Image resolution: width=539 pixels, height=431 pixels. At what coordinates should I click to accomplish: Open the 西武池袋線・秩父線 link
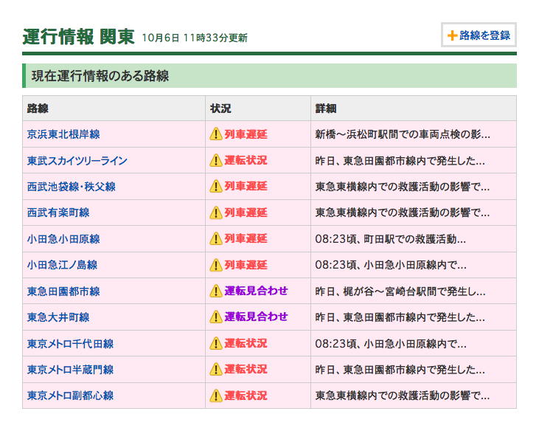point(72,187)
